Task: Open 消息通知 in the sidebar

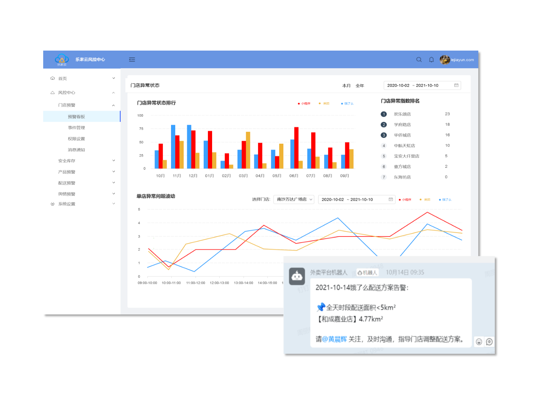Action: pyautogui.click(x=76, y=150)
